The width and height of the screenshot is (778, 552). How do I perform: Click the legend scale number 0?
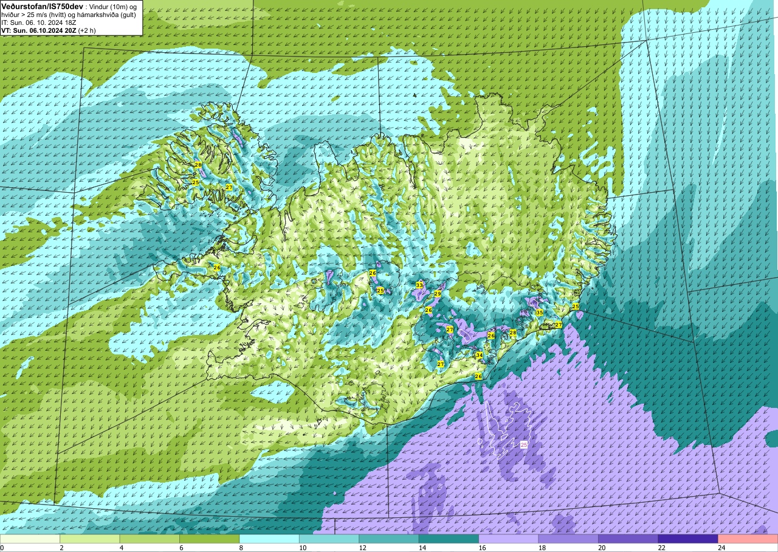[x=2, y=548]
